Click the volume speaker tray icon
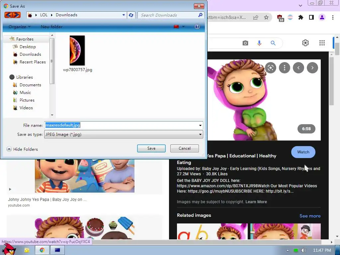Screen dimensions: 340x255 (303, 250)
